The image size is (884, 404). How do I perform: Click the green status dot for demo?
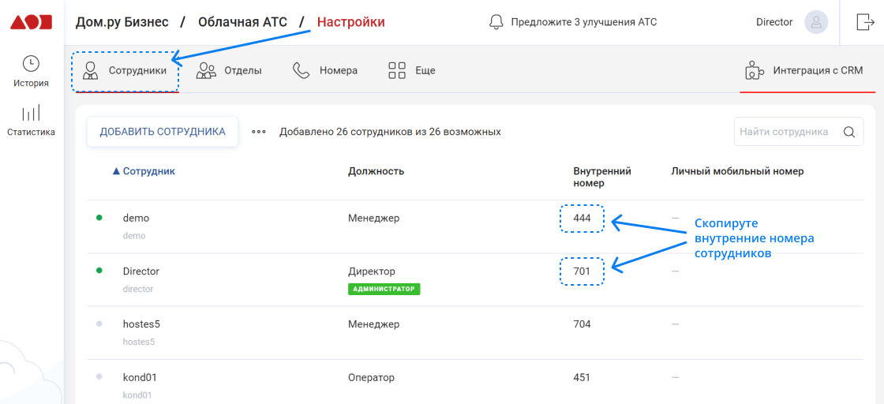click(99, 218)
